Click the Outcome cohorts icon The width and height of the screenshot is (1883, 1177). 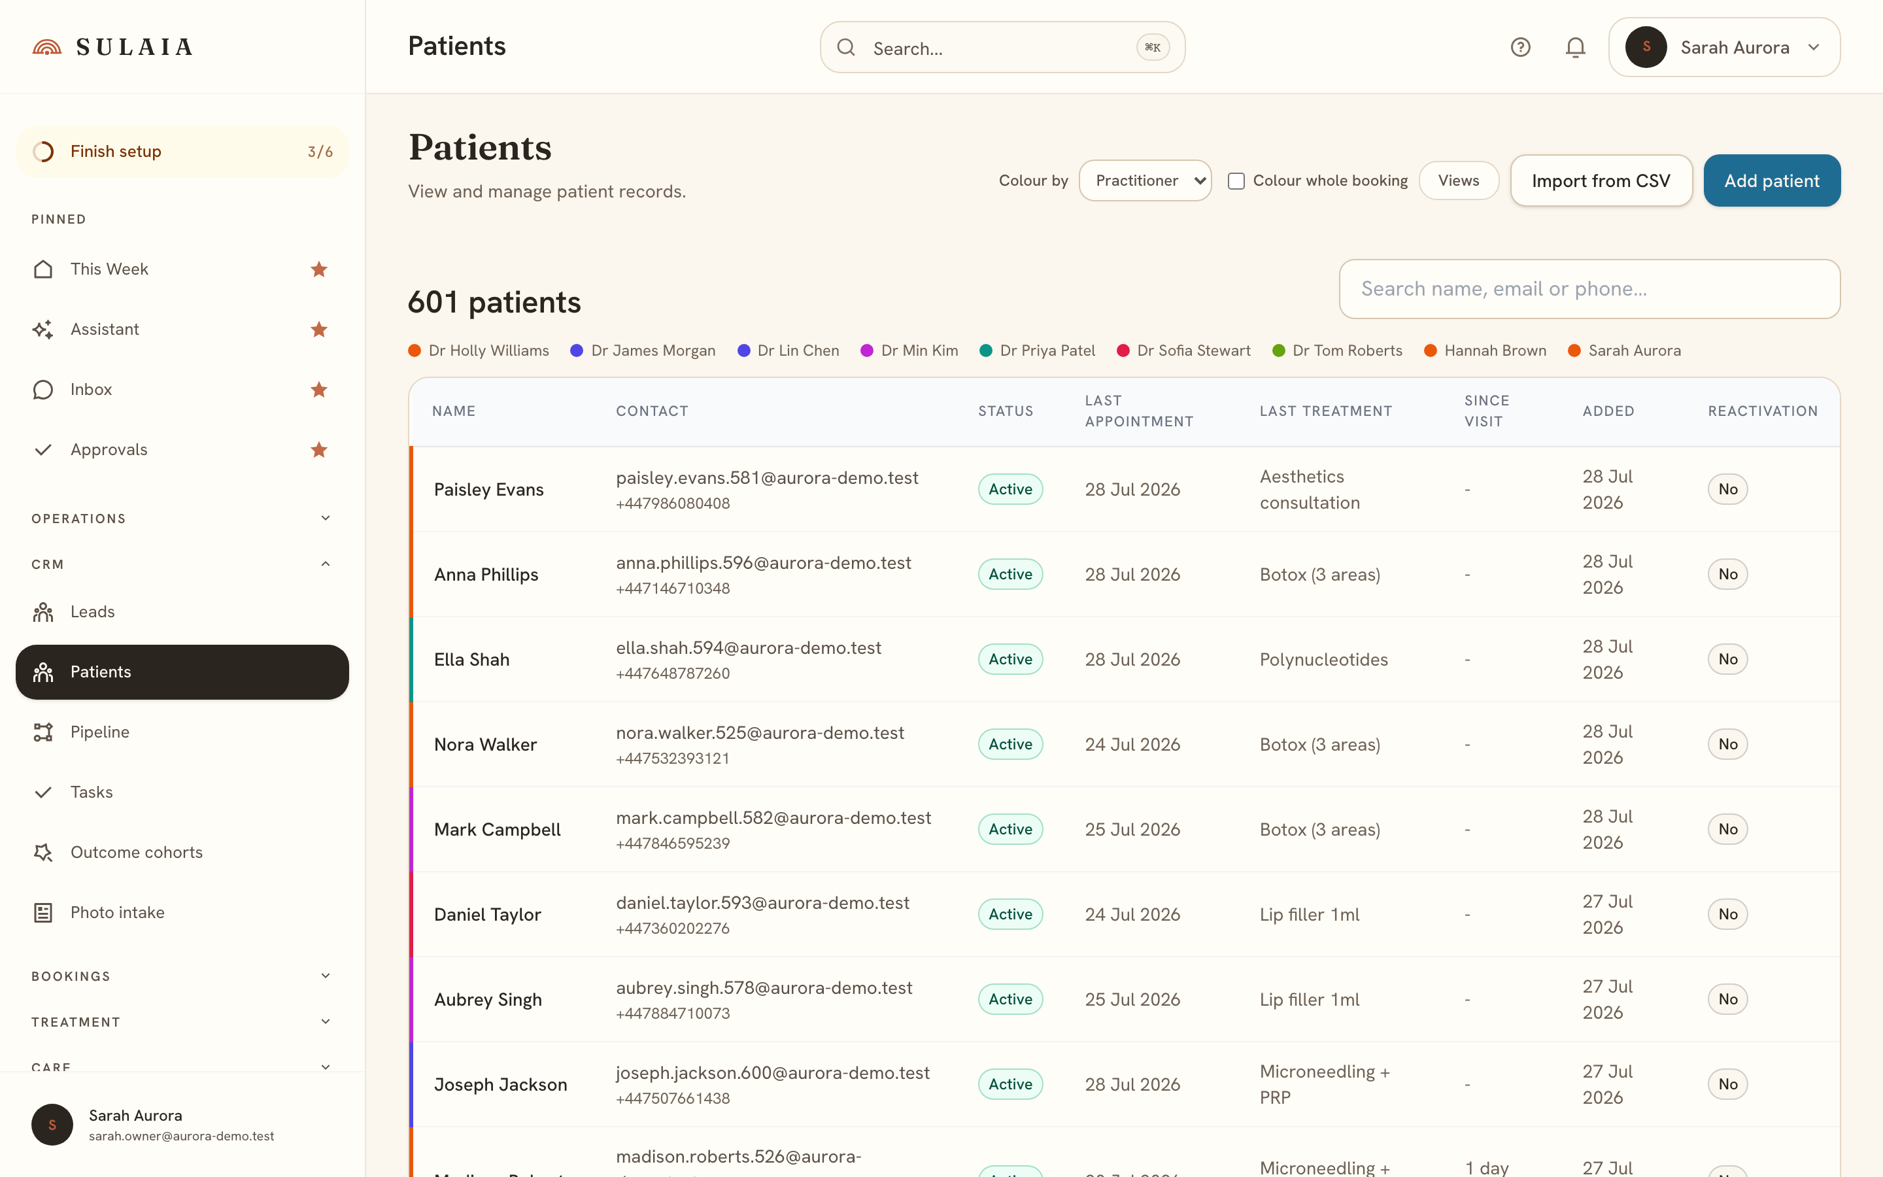click(44, 853)
